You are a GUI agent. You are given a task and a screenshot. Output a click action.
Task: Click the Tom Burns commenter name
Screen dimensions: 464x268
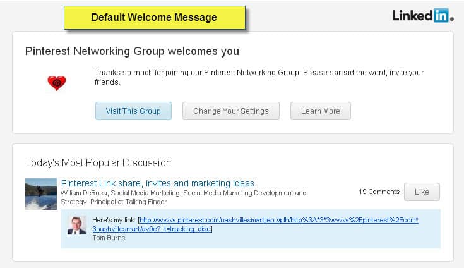109,238
